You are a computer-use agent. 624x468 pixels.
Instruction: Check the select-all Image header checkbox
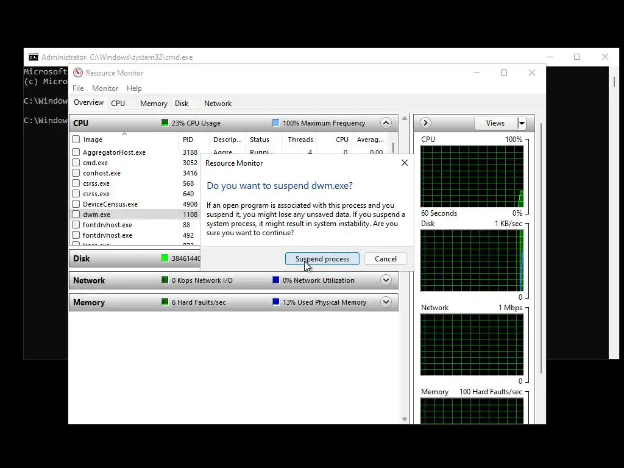pos(76,140)
